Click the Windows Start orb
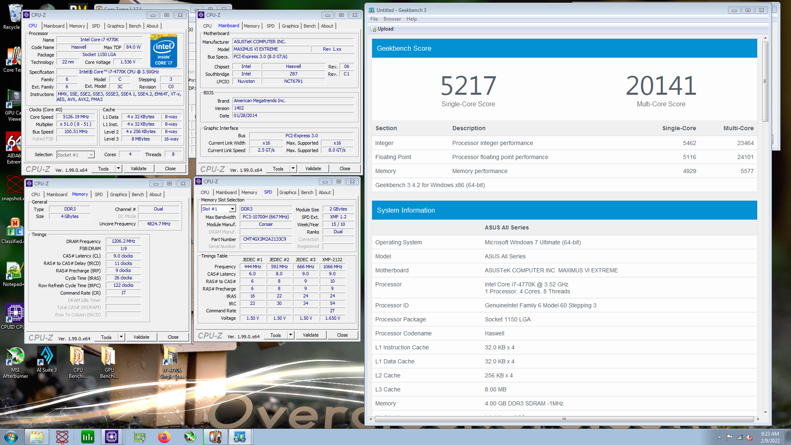Viewport: 791px width, 445px height. coord(11,437)
